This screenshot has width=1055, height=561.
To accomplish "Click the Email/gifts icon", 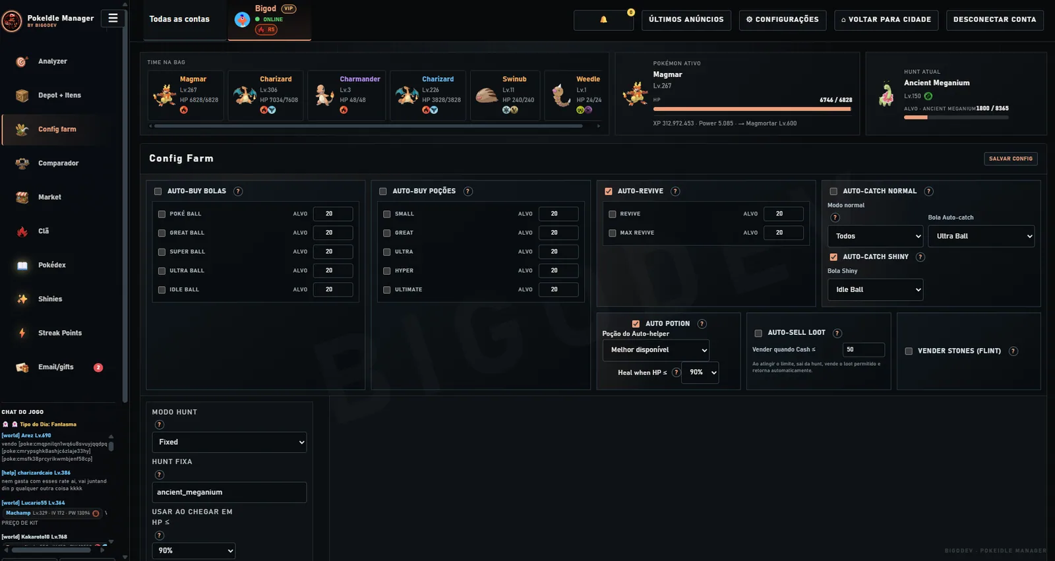I will click(22, 367).
